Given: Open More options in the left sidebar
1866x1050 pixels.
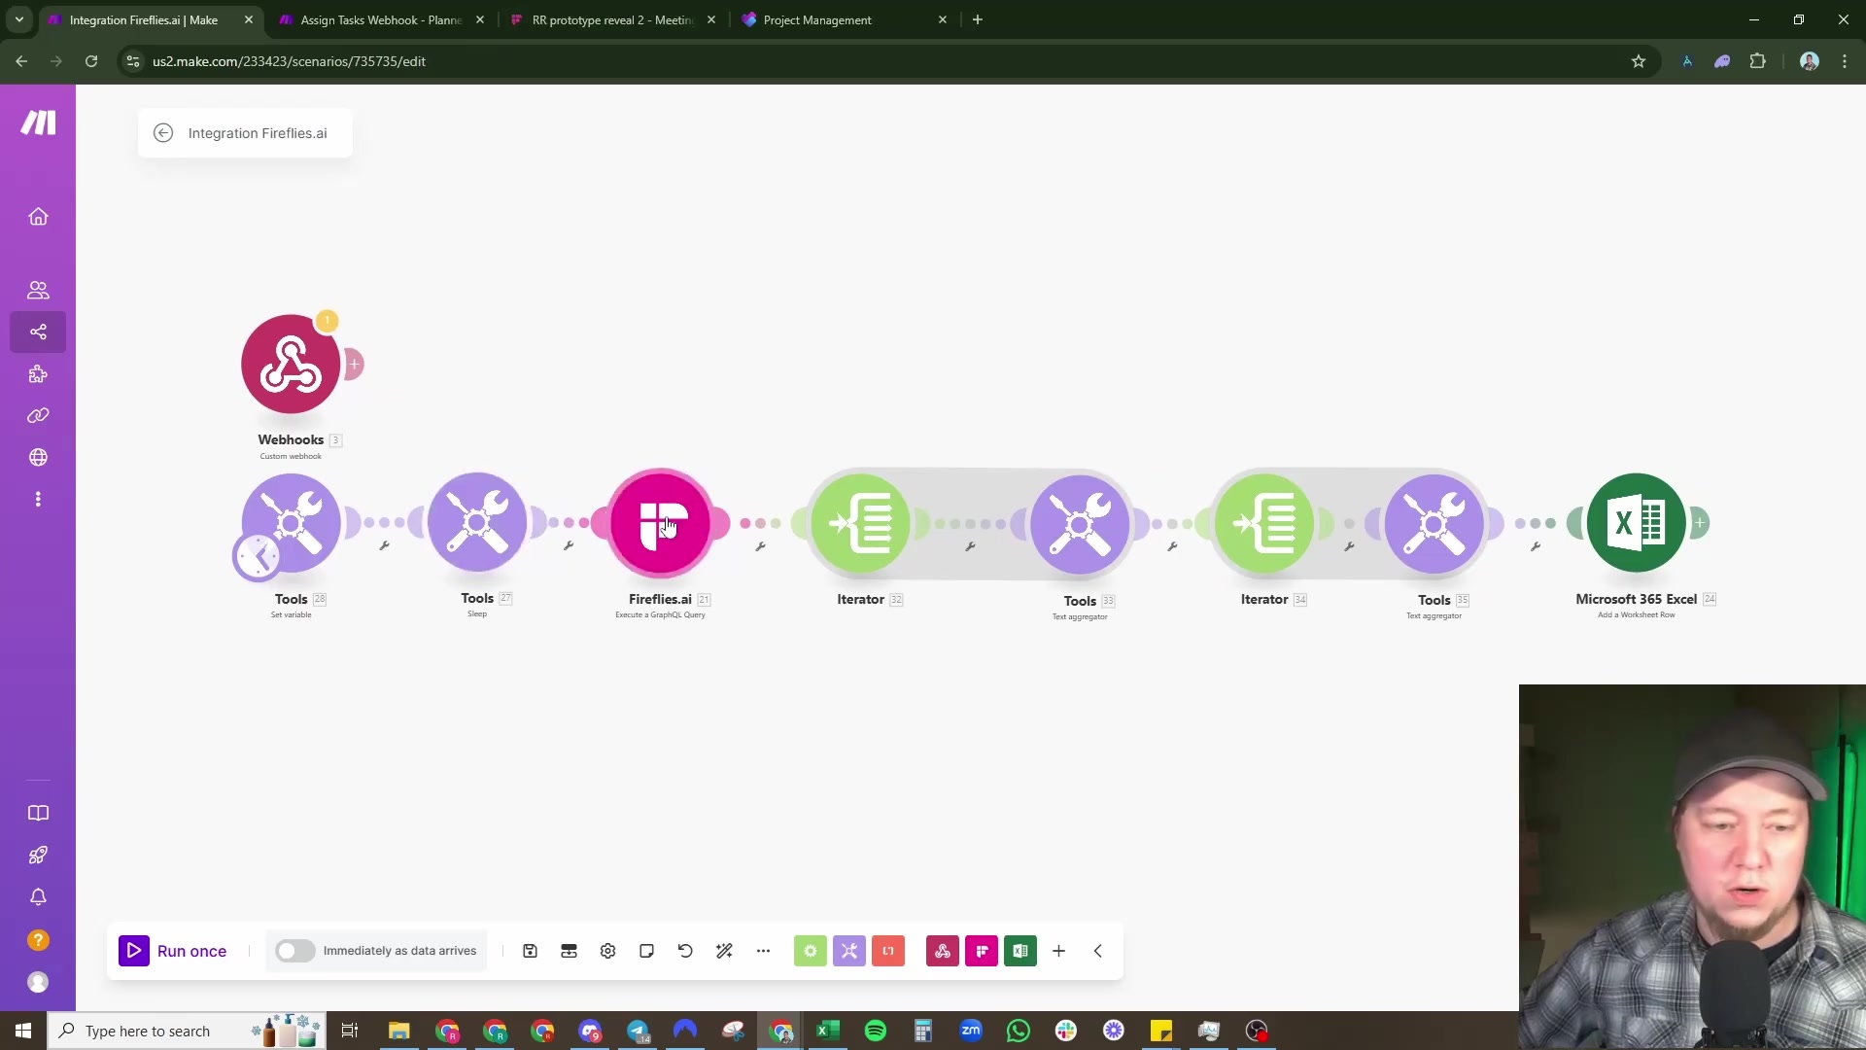Looking at the screenshot, I should (x=38, y=499).
